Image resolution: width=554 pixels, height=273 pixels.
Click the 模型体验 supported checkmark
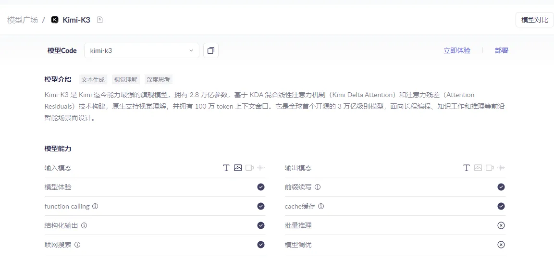(x=261, y=187)
